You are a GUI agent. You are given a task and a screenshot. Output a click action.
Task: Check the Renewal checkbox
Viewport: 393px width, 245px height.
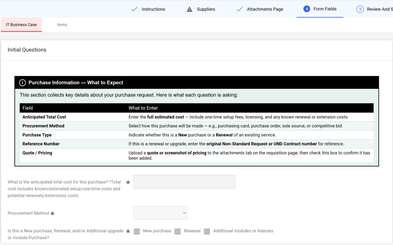click(x=177, y=232)
